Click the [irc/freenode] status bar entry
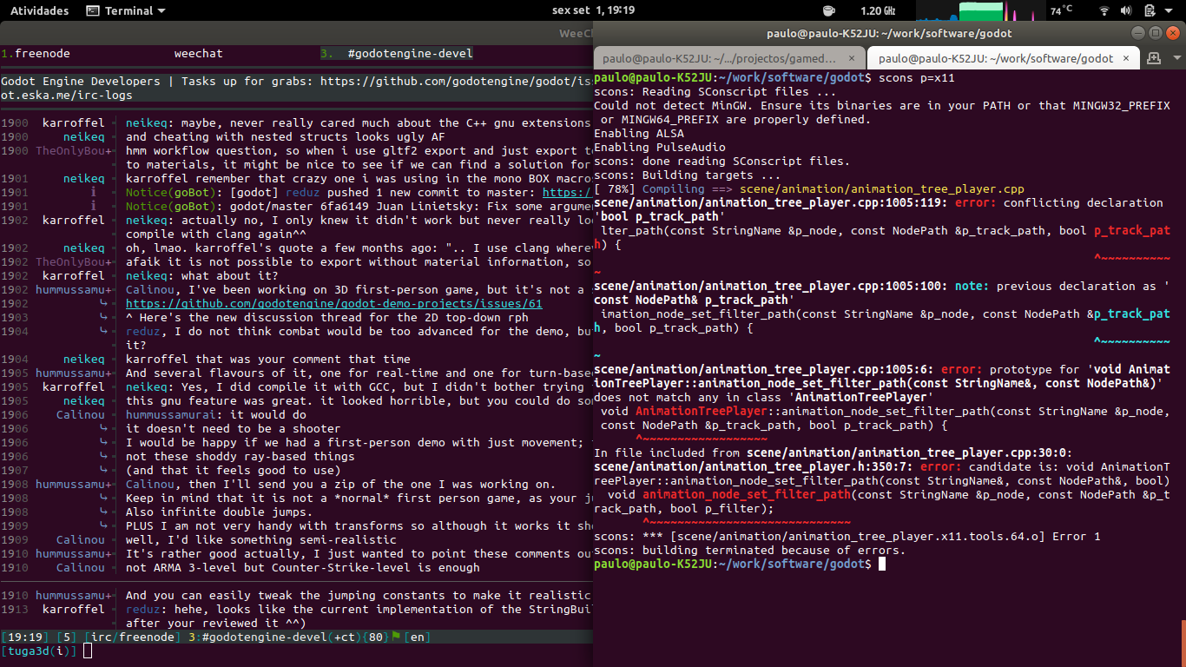1186x667 pixels. (x=132, y=637)
